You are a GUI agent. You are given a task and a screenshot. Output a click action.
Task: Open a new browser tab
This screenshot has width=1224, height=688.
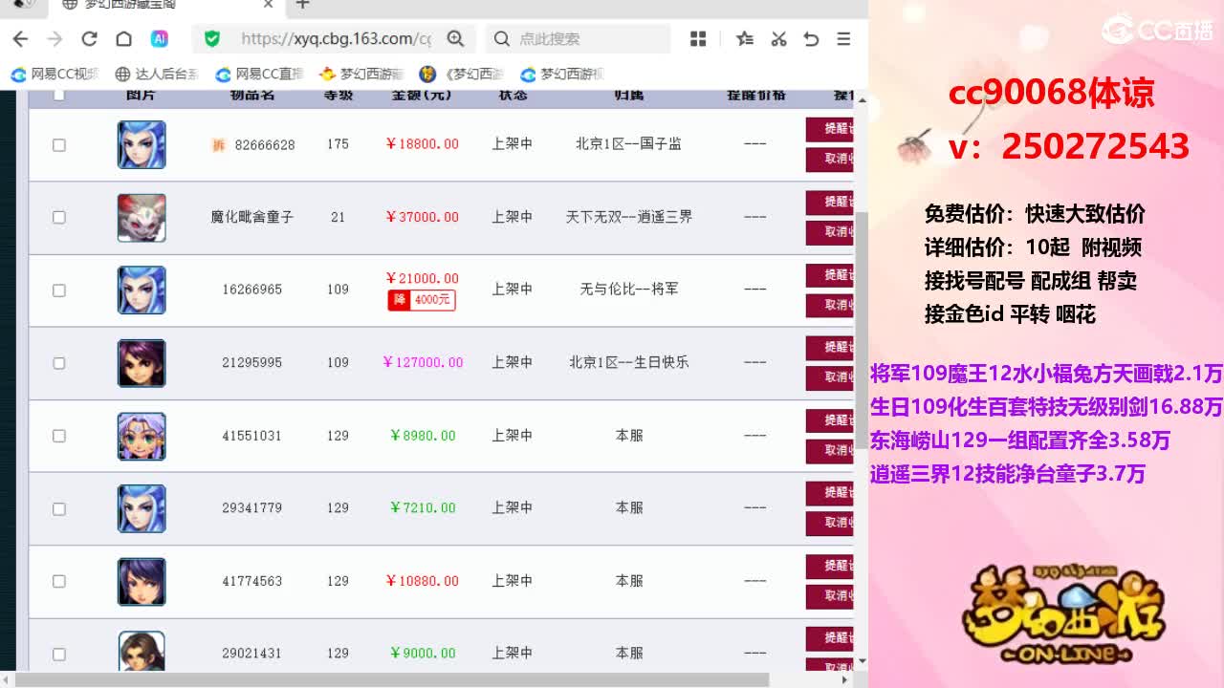point(302,5)
